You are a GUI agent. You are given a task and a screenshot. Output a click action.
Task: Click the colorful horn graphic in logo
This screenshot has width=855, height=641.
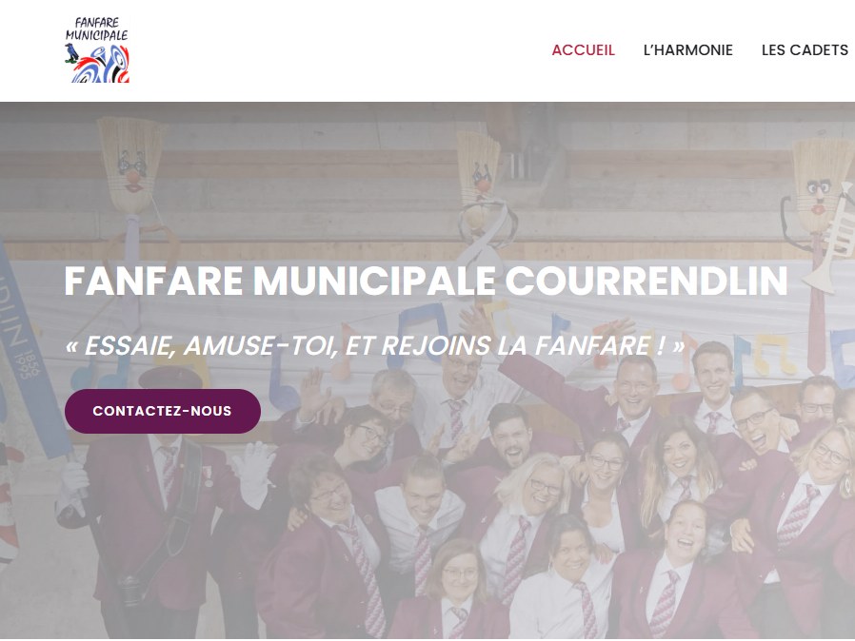[x=104, y=65]
